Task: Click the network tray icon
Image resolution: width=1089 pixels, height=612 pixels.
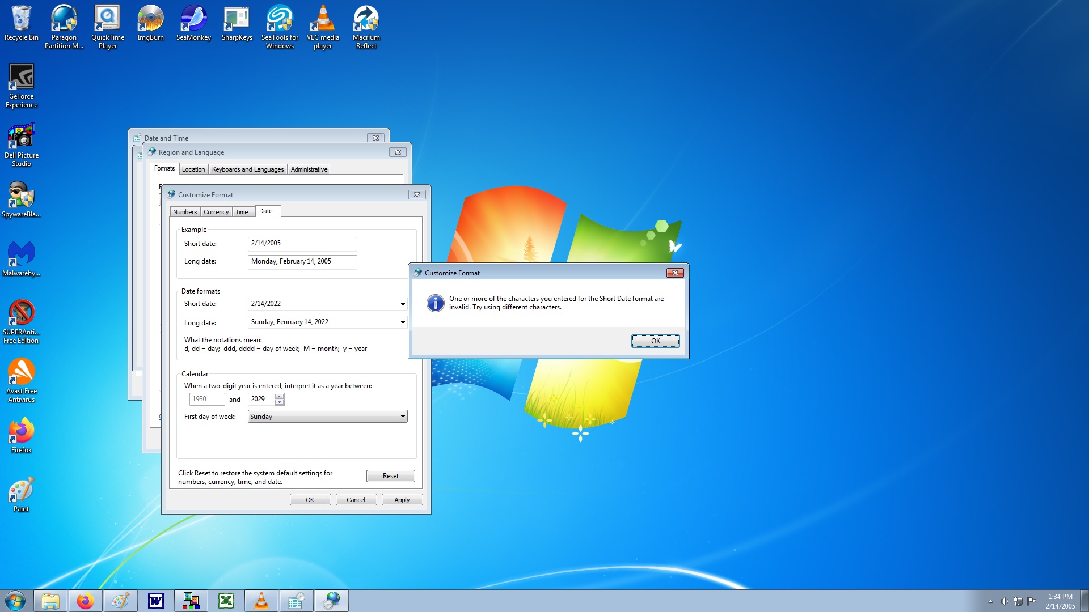Action: pyautogui.click(x=1018, y=601)
